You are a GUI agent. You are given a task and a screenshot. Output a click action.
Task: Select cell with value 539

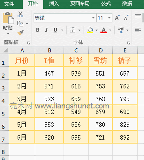coord(76,73)
